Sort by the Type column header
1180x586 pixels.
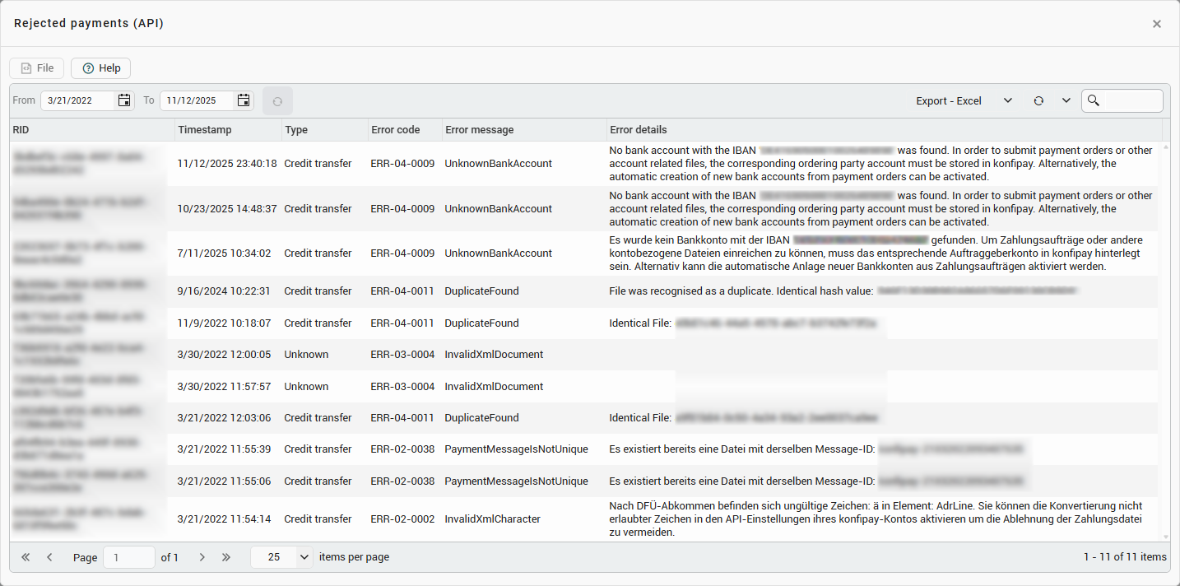(x=325, y=129)
